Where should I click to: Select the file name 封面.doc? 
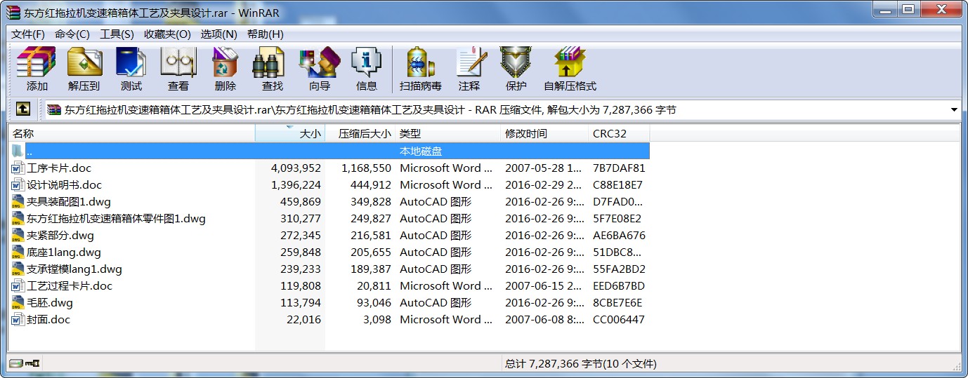(x=48, y=320)
